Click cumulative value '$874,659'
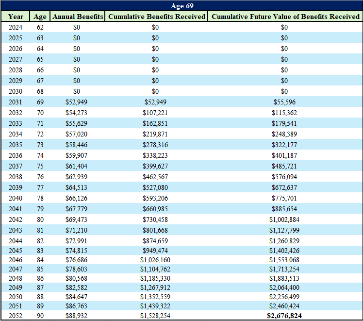363x321 pixels. coord(155,241)
